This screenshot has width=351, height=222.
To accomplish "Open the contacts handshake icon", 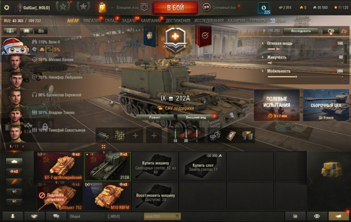I will 34,216.
